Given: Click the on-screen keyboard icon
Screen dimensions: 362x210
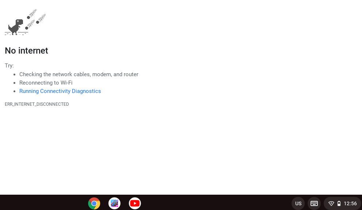Looking at the screenshot, I should (x=314, y=203).
